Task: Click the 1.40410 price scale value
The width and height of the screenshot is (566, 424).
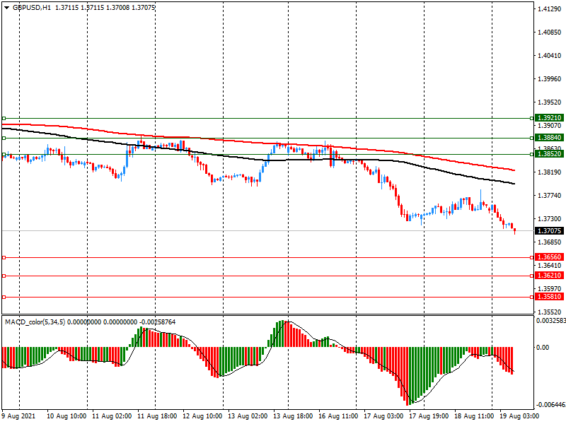Action: pyautogui.click(x=550, y=56)
